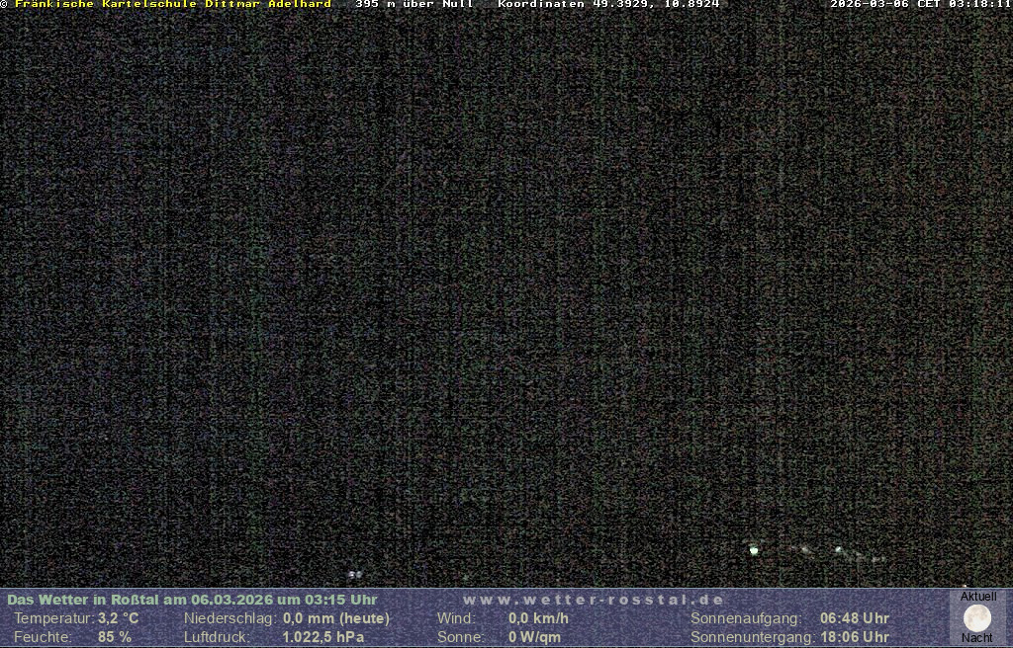Click the full moon icon

pyautogui.click(x=977, y=618)
